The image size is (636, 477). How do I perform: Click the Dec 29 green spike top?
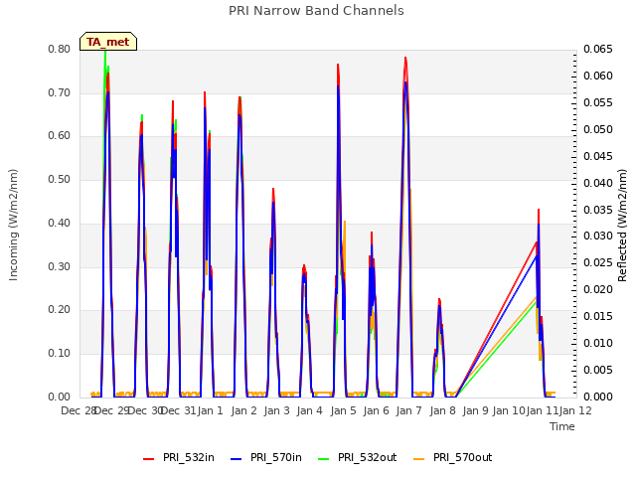tap(105, 52)
